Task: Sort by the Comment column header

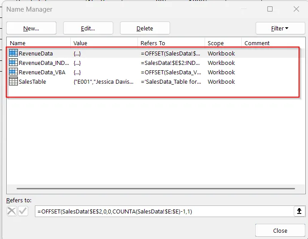Action: (x=273, y=43)
